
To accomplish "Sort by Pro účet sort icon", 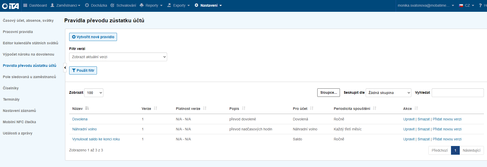I will (x=312, y=108).
